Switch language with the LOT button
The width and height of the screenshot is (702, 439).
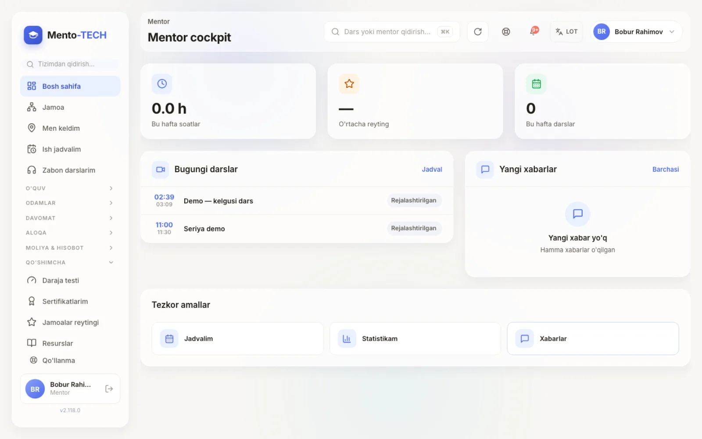click(566, 32)
